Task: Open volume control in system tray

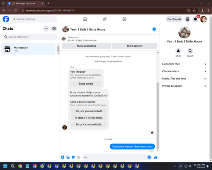Action: [x=190, y=166]
